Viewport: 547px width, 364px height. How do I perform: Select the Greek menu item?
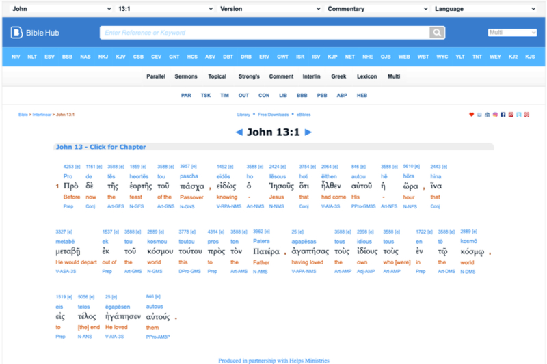point(338,76)
